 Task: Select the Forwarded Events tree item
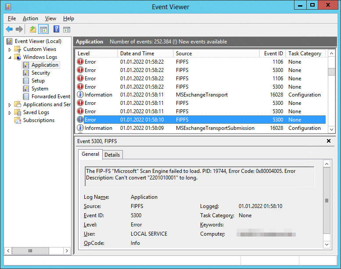click(50, 97)
